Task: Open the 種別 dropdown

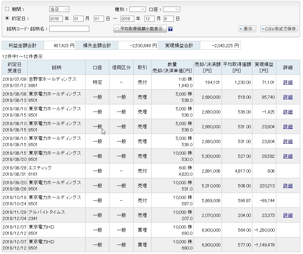Action: (x=137, y=9)
